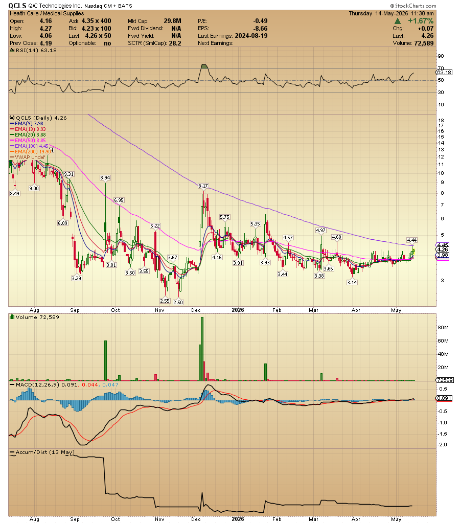Click the QCLS ticker symbol in the header
460x523 pixels.
tap(17, 6)
